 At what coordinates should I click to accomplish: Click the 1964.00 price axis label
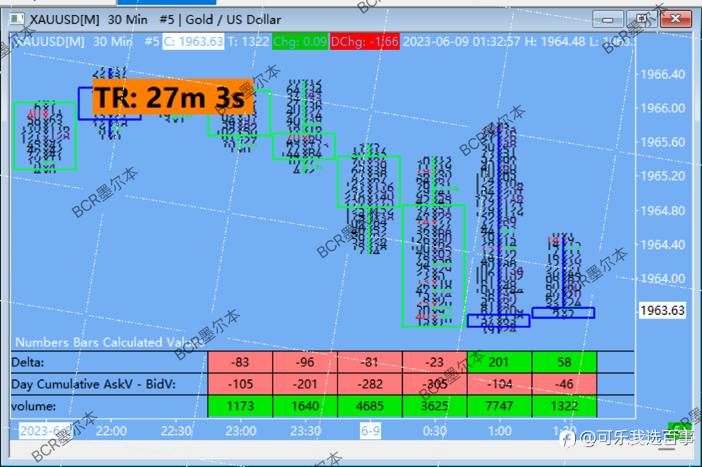[x=663, y=278]
